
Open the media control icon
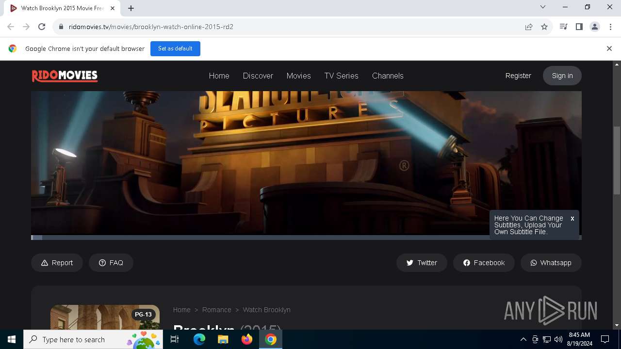coord(563,27)
